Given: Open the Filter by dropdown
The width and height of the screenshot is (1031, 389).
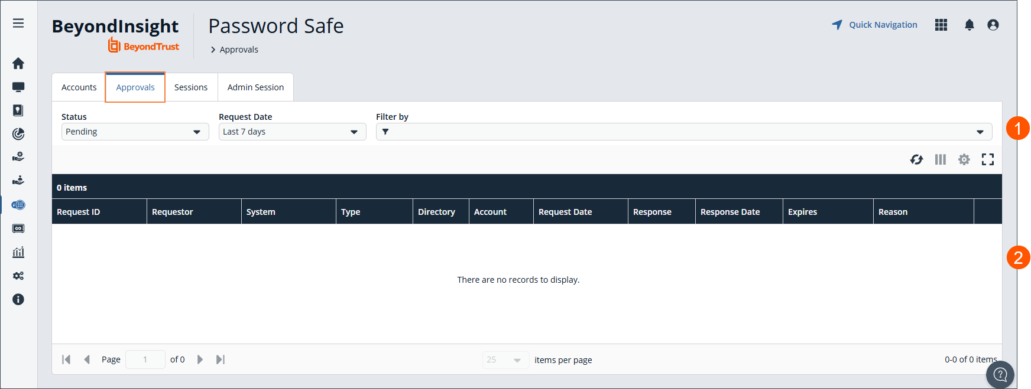Looking at the screenshot, I should coord(684,132).
